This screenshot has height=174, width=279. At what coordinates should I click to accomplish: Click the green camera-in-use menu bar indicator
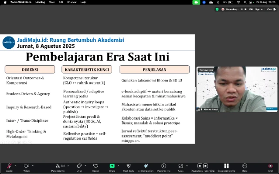[196, 2]
